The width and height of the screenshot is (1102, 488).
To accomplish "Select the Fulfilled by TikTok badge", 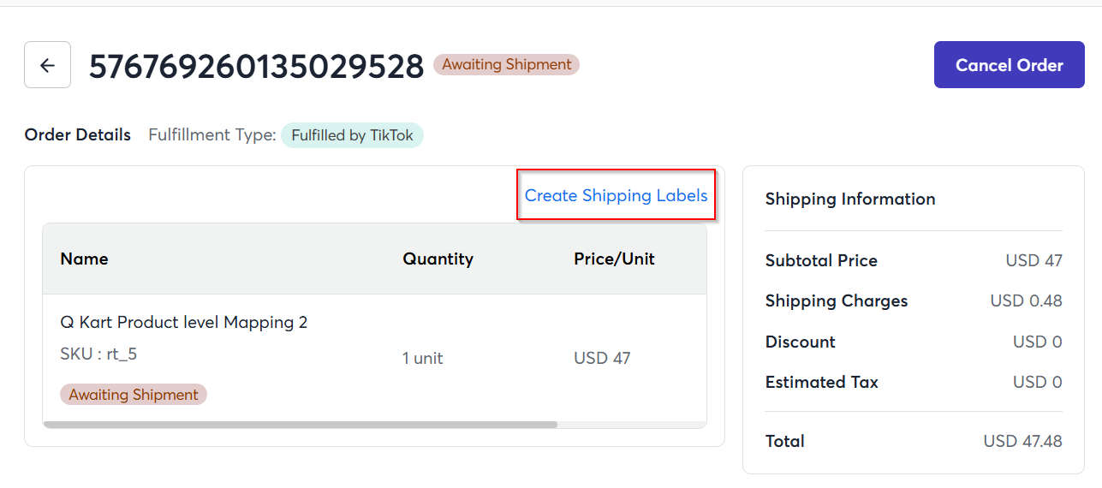I will [x=352, y=135].
